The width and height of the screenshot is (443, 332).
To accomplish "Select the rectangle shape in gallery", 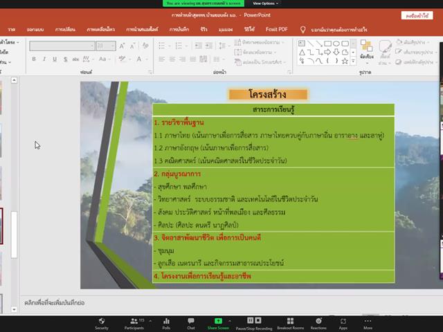I will pos(327,44).
